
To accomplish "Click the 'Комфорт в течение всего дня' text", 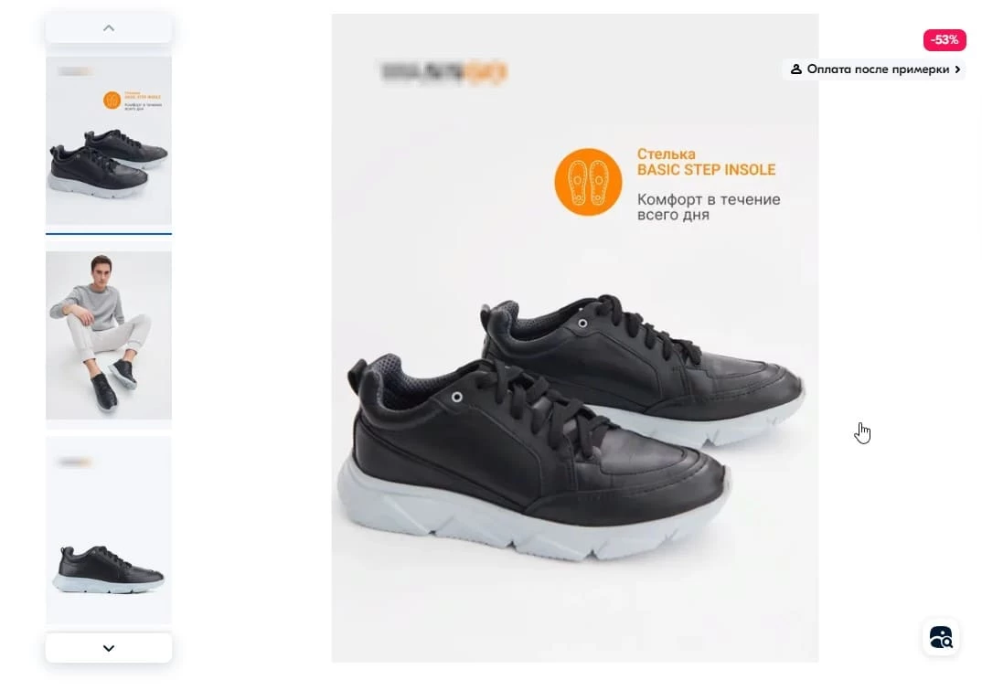I will pyautogui.click(x=709, y=207).
